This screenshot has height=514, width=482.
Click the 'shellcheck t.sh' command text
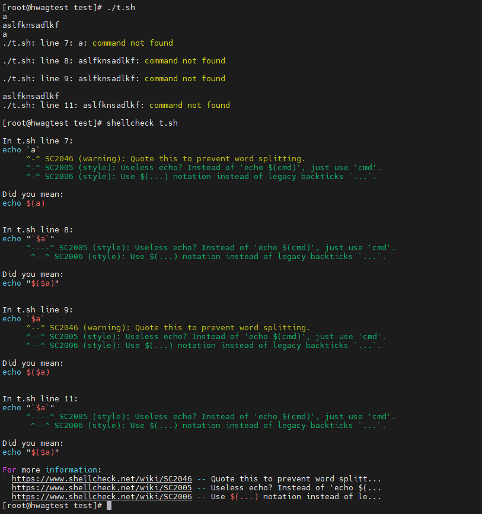pos(142,123)
